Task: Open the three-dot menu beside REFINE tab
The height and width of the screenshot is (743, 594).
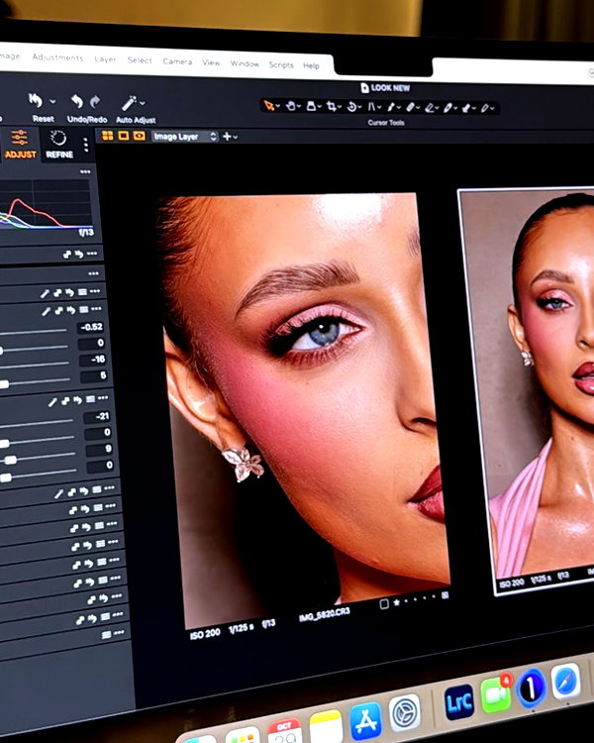Action: pyautogui.click(x=86, y=145)
